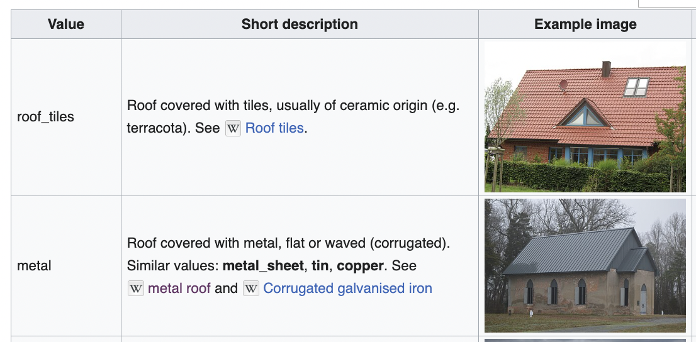Open the red tiled roof house image
This screenshot has height=342, width=696.
tap(585, 117)
